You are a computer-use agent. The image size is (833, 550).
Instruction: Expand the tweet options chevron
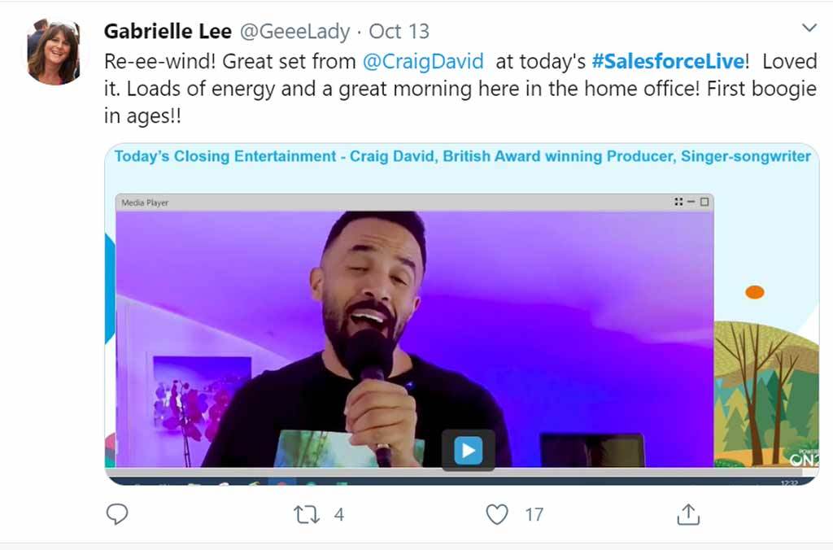(x=809, y=28)
